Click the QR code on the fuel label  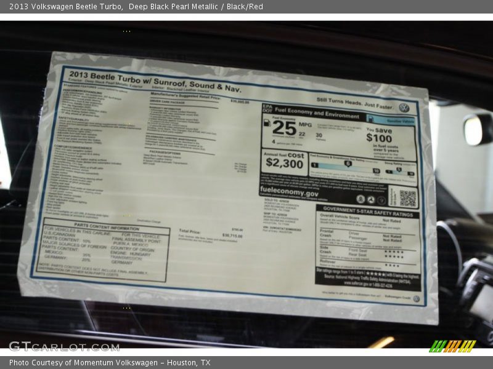(407, 198)
